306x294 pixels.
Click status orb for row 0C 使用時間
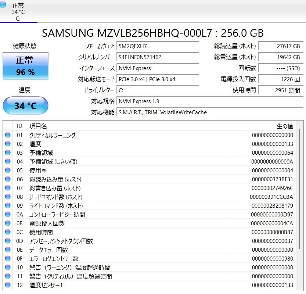click(8, 232)
